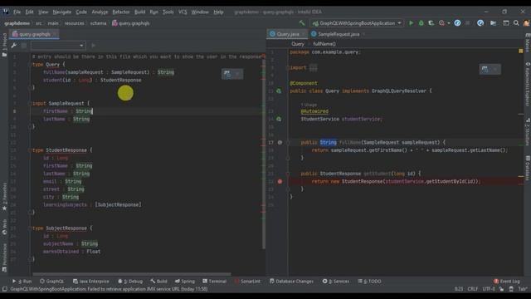Click highlighted String return type in fullName method
531x299 pixels.
[329, 142]
